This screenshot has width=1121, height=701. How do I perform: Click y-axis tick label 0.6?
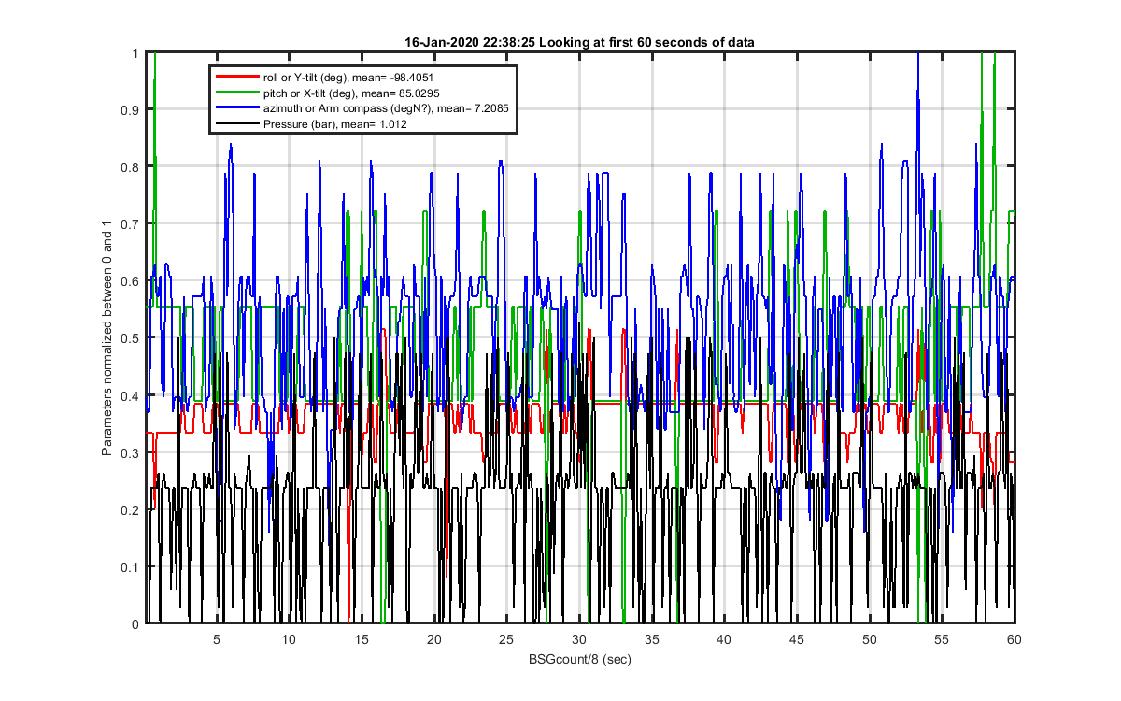[x=132, y=281]
